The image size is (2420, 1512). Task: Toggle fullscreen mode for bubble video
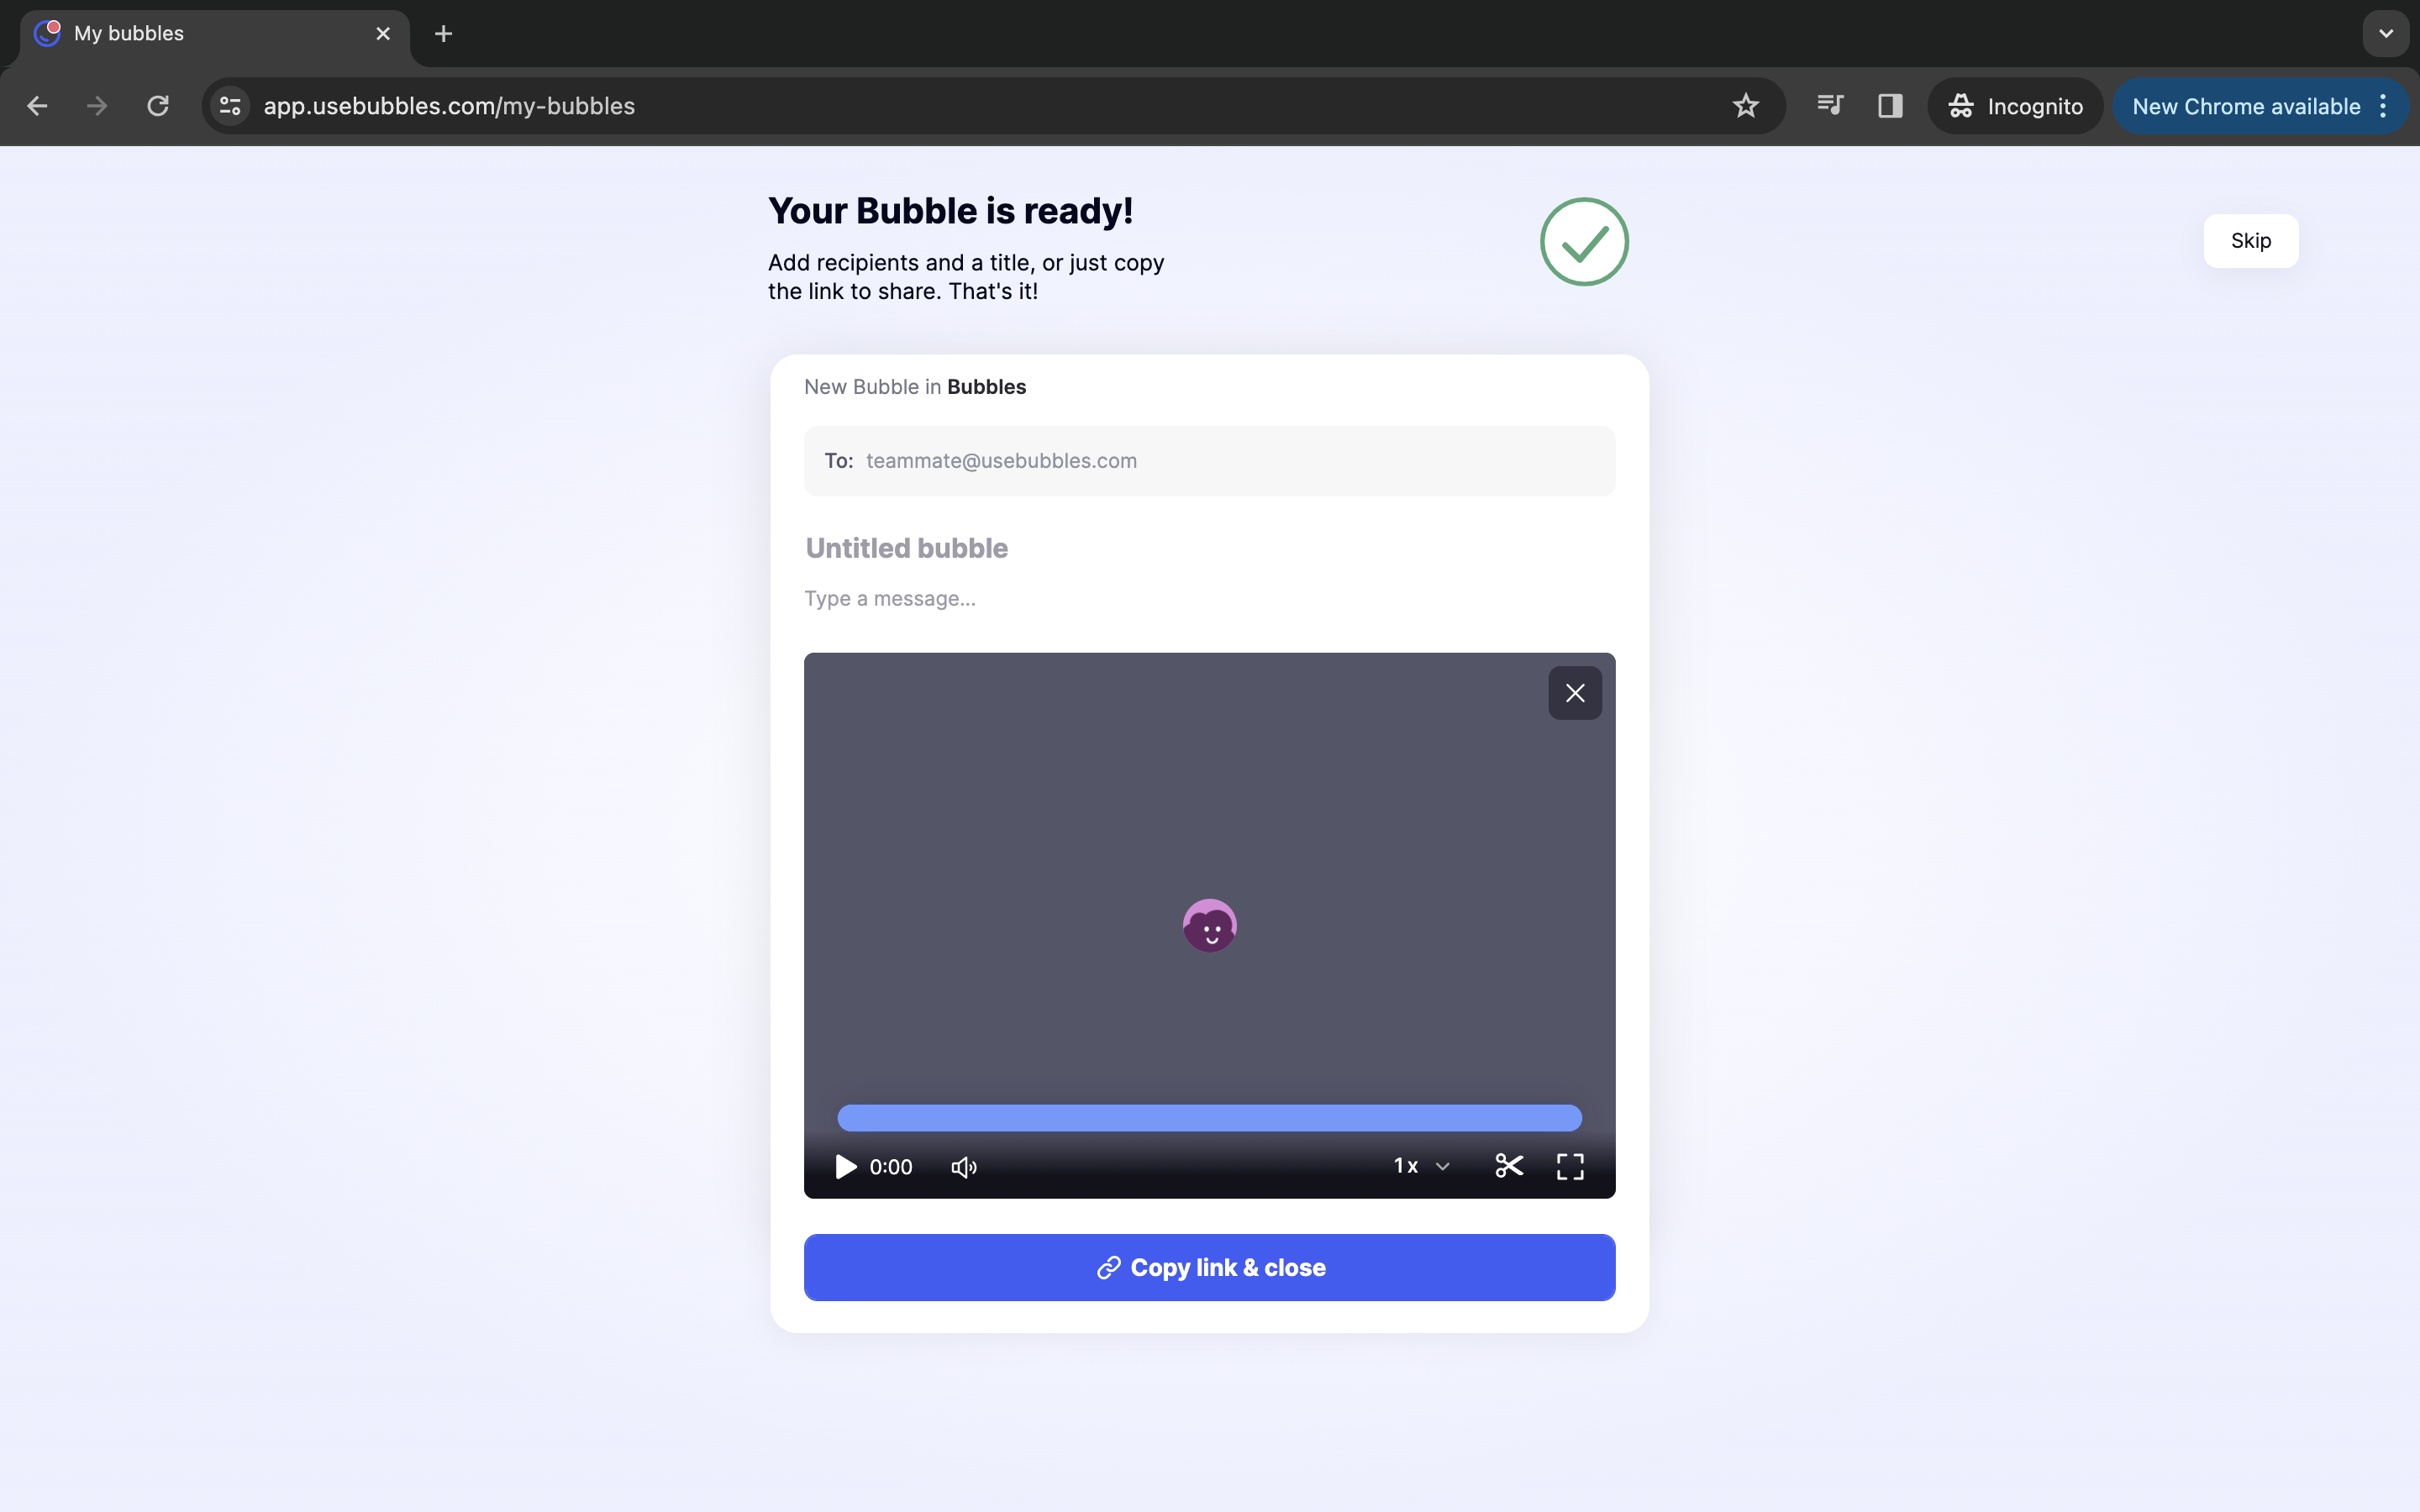(1570, 1165)
